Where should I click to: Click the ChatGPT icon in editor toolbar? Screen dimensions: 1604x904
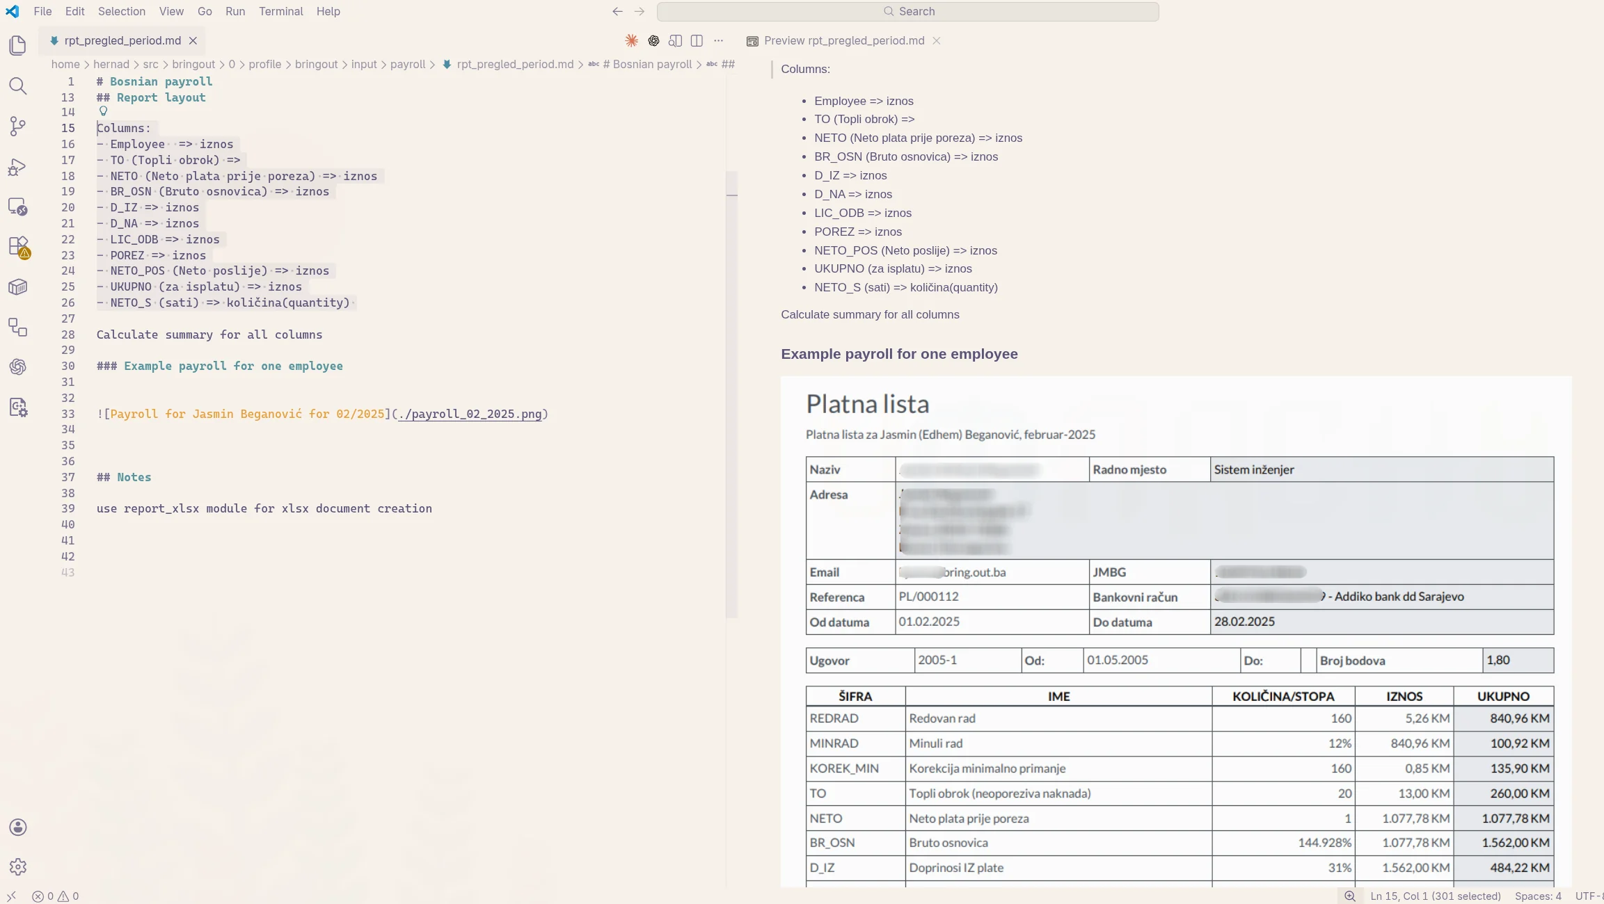653,41
